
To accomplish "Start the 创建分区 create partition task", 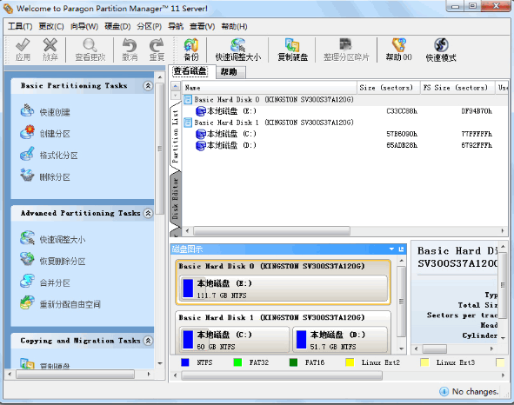I will coord(45,133).
